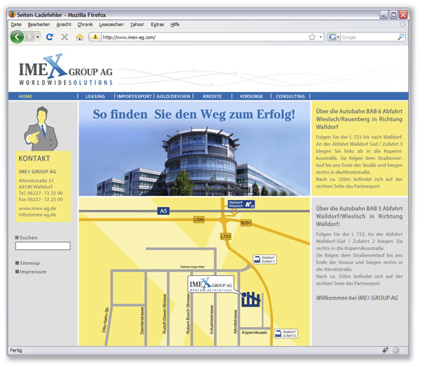This screenshot has width=421, height=372.
Task: Click the L598 road label on map
Action: tap(199, 220)
